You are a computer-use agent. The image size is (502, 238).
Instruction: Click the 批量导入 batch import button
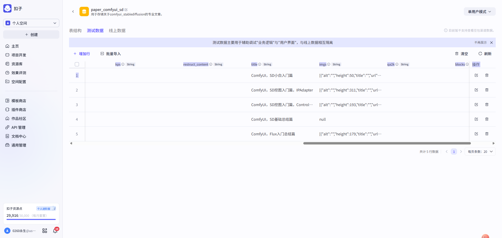click(111, 54)
